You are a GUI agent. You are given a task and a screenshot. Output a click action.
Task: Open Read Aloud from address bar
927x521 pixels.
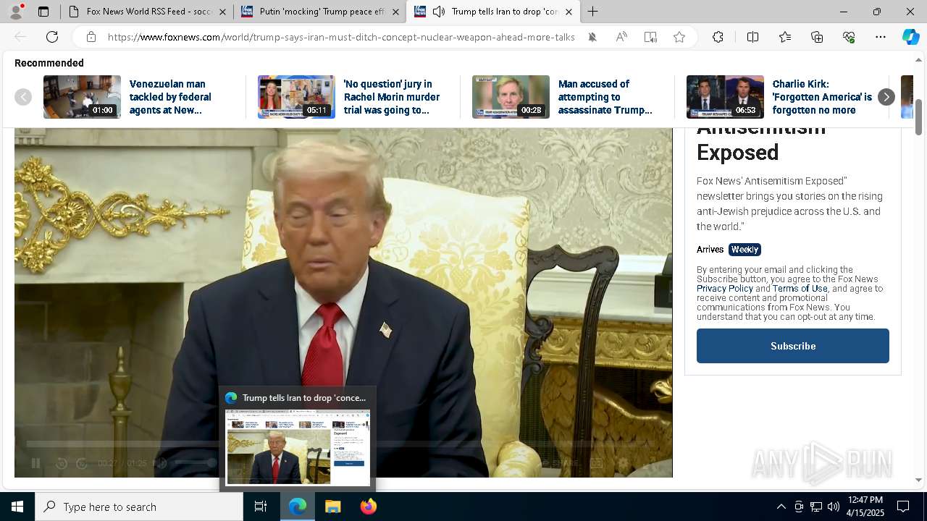(621, 37)
